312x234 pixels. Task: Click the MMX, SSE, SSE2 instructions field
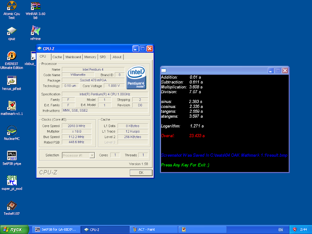pos(105,110)
